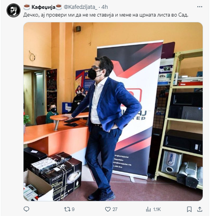Open the author's bearded profile avatar
The height and width of the screenshot is (216, 210).
tap(14, 10)
